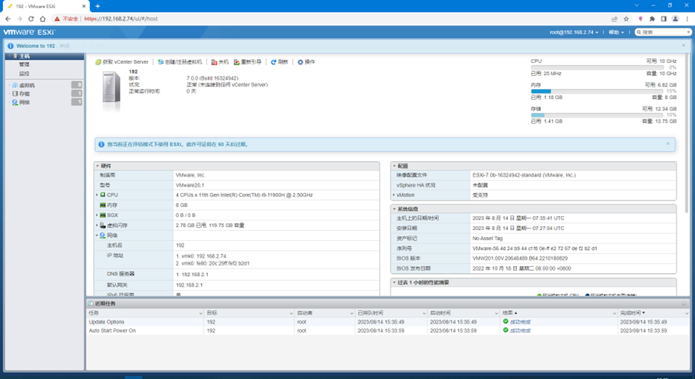Click the 创建/注册虚拟机 toolbar button
The image size is (695, 379).
click(180, 62)
